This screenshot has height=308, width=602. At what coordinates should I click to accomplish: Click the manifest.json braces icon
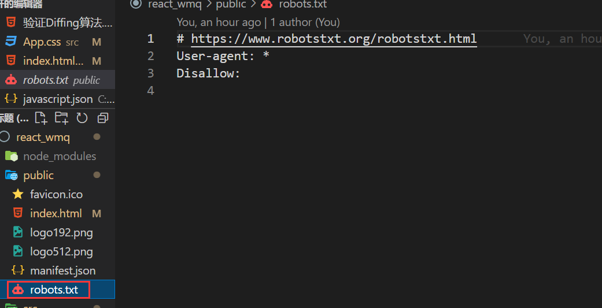click(18, 270)
